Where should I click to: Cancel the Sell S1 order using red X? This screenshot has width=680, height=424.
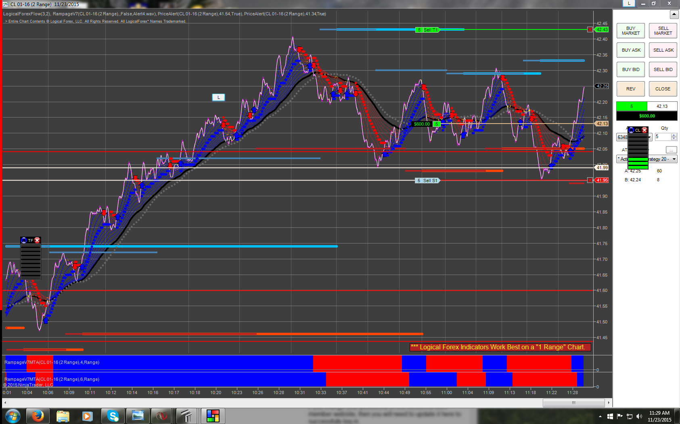click(590, 180)
